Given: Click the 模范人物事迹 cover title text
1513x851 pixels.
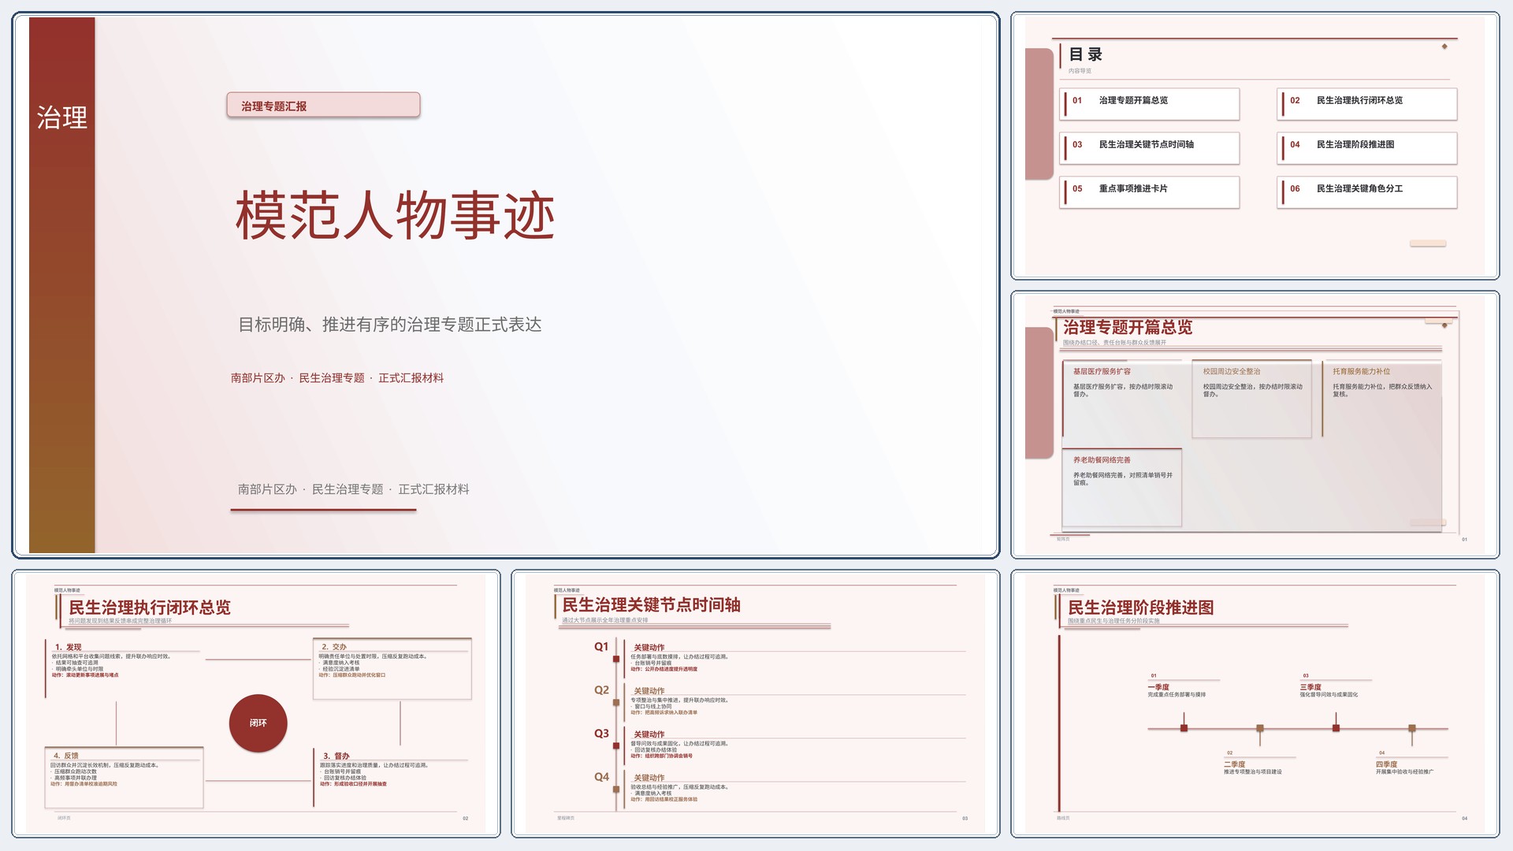Looking at the screenshot, I should [x=395, y=215].
